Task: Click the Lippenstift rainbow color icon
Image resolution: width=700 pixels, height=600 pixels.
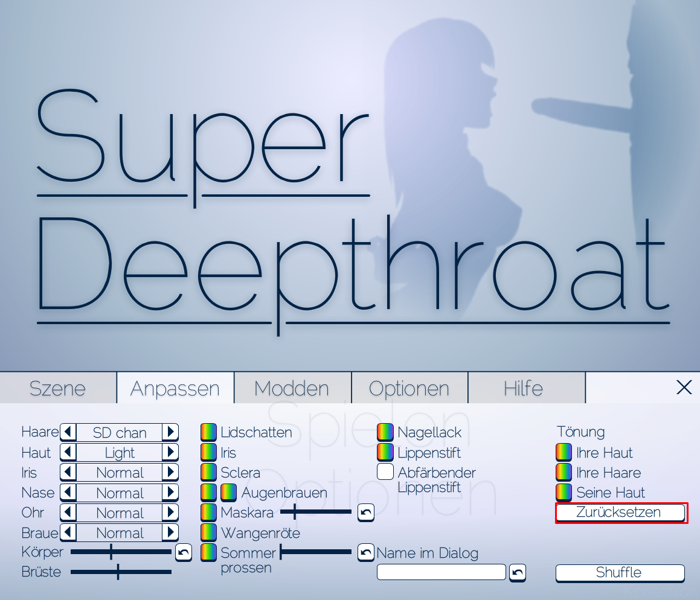Action: (385, 452)
